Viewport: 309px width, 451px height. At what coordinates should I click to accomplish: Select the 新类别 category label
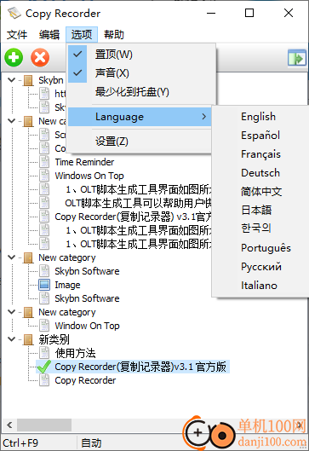[x=54, y=339]
